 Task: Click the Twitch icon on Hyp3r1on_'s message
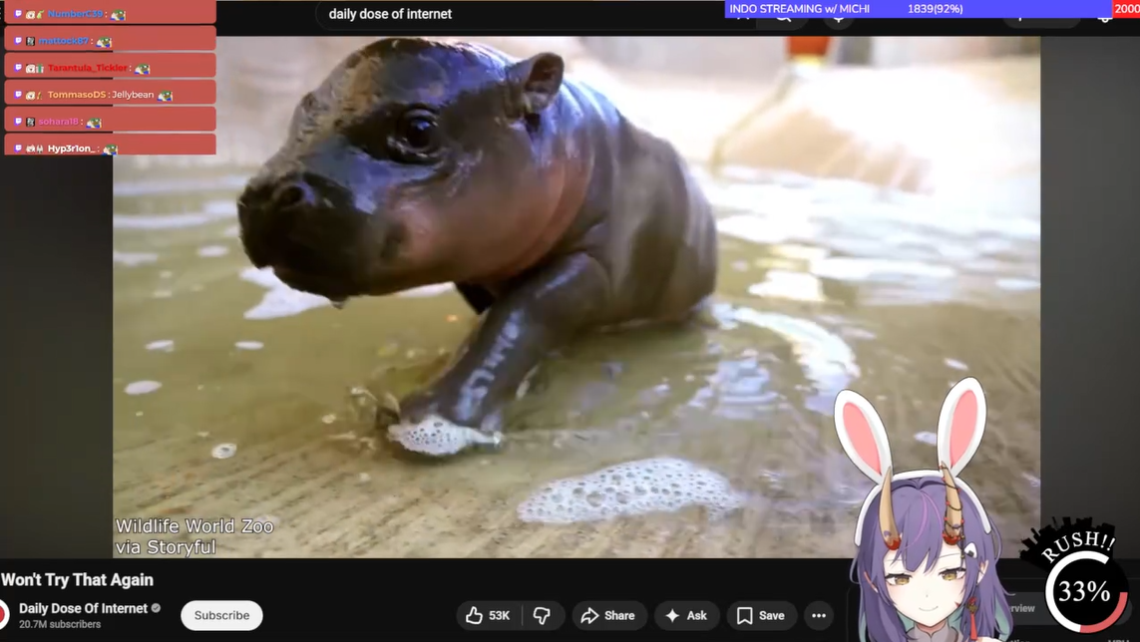pos(18,149)
